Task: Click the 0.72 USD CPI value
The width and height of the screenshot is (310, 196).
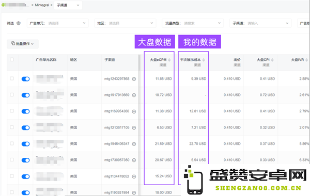Action: pyautogui.click(x=267, y=95)
